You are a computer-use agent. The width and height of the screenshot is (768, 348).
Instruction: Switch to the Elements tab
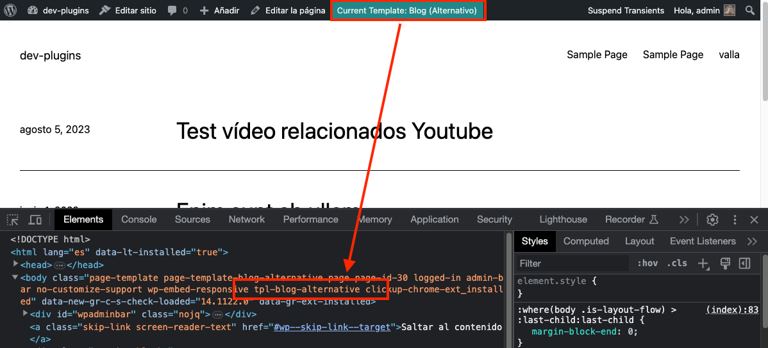[x=83, y=219]
